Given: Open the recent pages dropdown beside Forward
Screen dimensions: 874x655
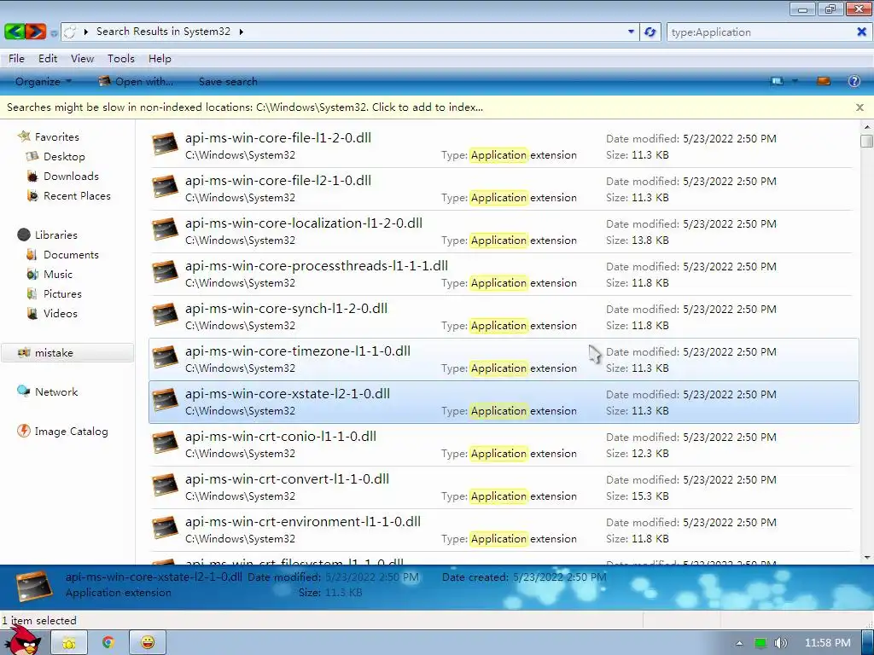Looking at the screenshot, I should (x=54, y=33).
